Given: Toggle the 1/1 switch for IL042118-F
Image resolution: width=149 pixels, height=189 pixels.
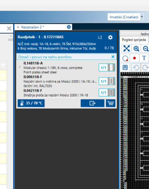Looking at the screenshot, I should [107, 92].
